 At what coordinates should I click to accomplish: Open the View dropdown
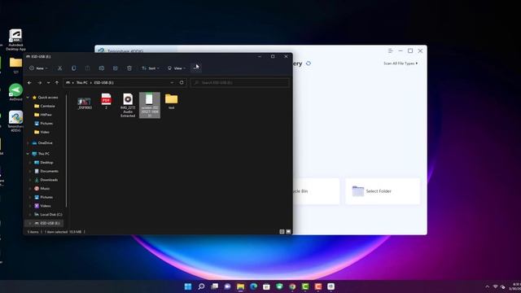pos(177,68)
